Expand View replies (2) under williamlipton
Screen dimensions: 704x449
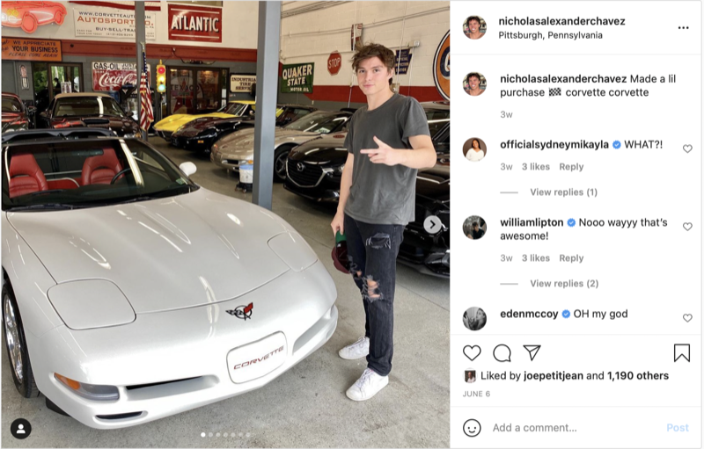(x=564, y=284)
